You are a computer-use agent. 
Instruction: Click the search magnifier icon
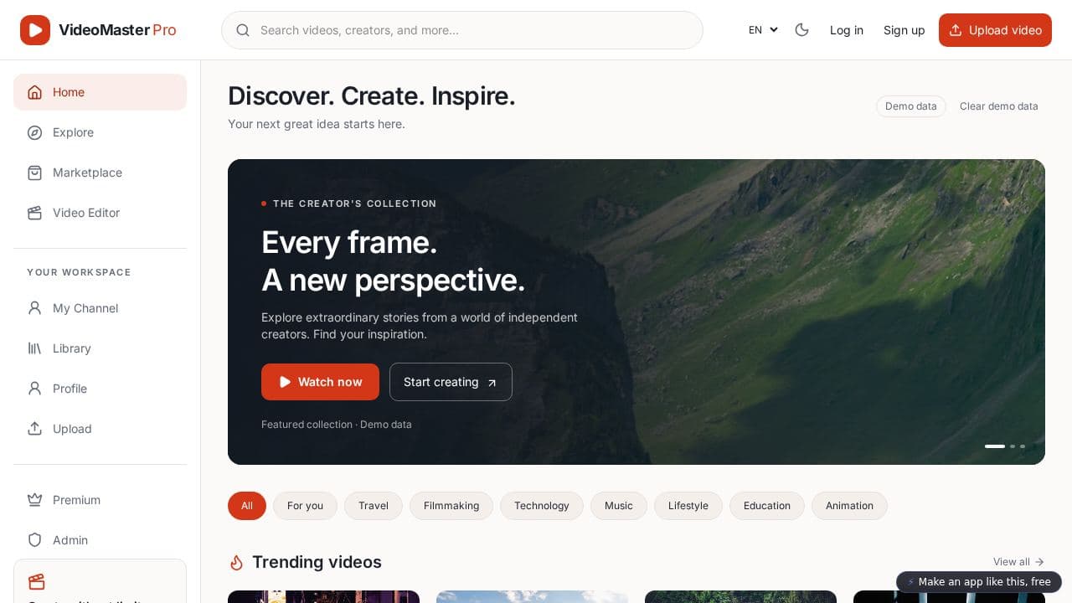pos(243,30)
